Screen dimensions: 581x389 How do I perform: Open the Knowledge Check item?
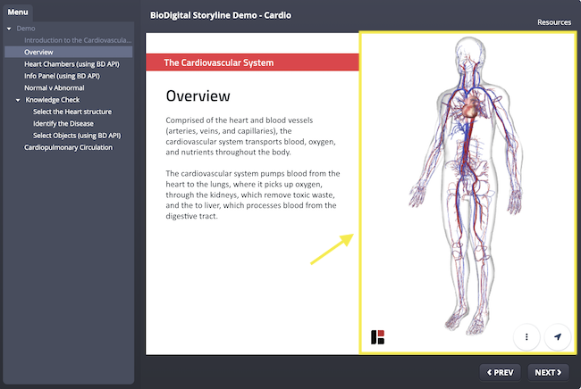click(52, 100)
